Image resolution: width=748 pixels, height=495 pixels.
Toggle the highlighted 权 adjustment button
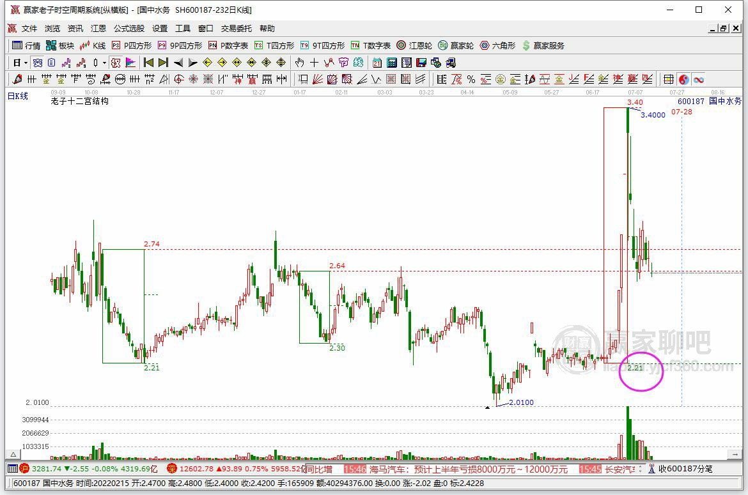pyautogui.click(x=116, y=63)
